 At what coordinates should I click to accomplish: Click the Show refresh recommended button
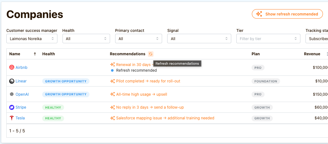coord(287,14)
